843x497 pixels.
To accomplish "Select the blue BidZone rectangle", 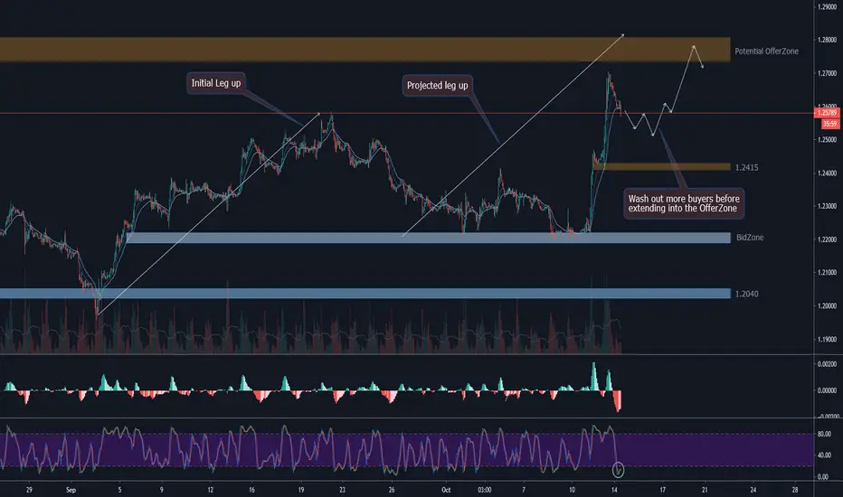I will tap(429, 238).
